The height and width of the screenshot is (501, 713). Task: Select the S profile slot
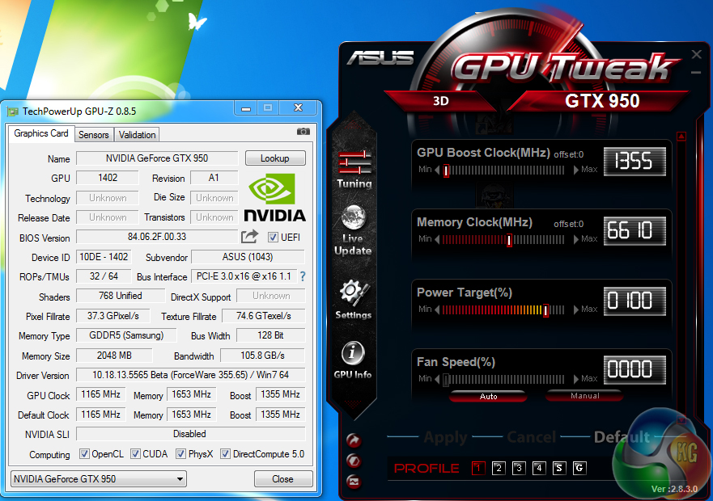[x=559, y=468]
